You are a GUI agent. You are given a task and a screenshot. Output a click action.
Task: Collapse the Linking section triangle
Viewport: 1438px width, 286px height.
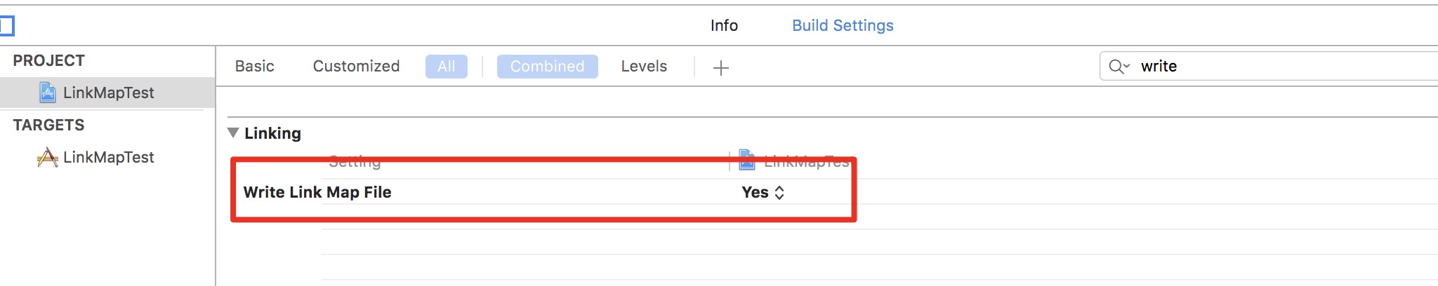[x=234, y=132]
